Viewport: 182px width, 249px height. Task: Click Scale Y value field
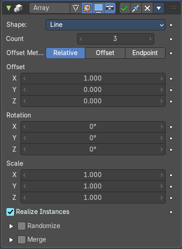pyautogui.click(x=93, y=186)
